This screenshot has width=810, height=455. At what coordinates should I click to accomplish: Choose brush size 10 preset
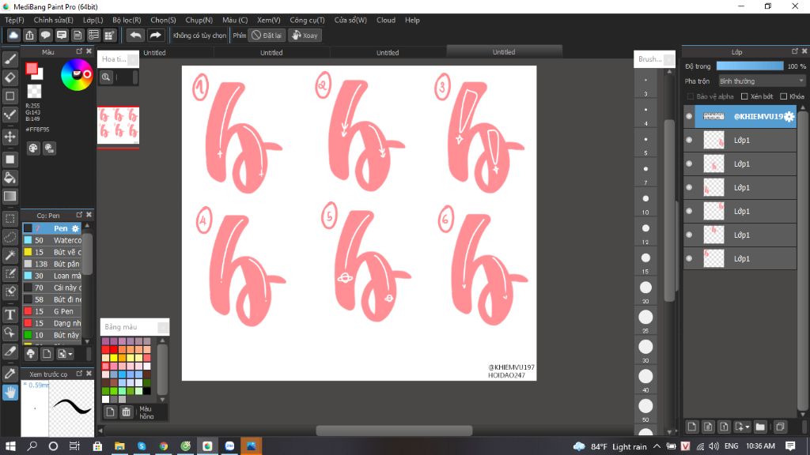pos(645,198)
